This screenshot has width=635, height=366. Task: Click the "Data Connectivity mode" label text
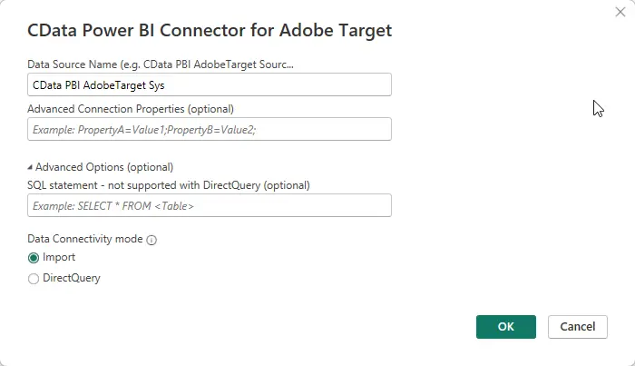(85, 240)
